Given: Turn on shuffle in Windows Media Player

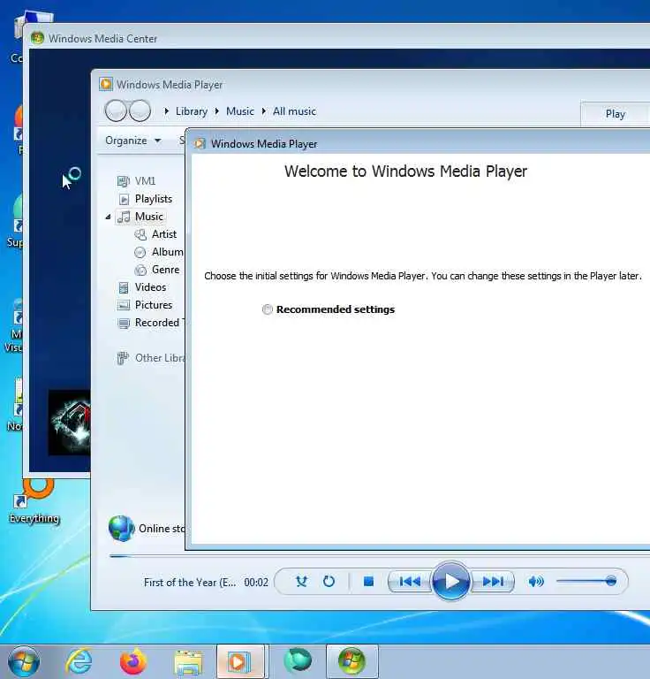Looking at the screenshot, I should tap(301, 582).
